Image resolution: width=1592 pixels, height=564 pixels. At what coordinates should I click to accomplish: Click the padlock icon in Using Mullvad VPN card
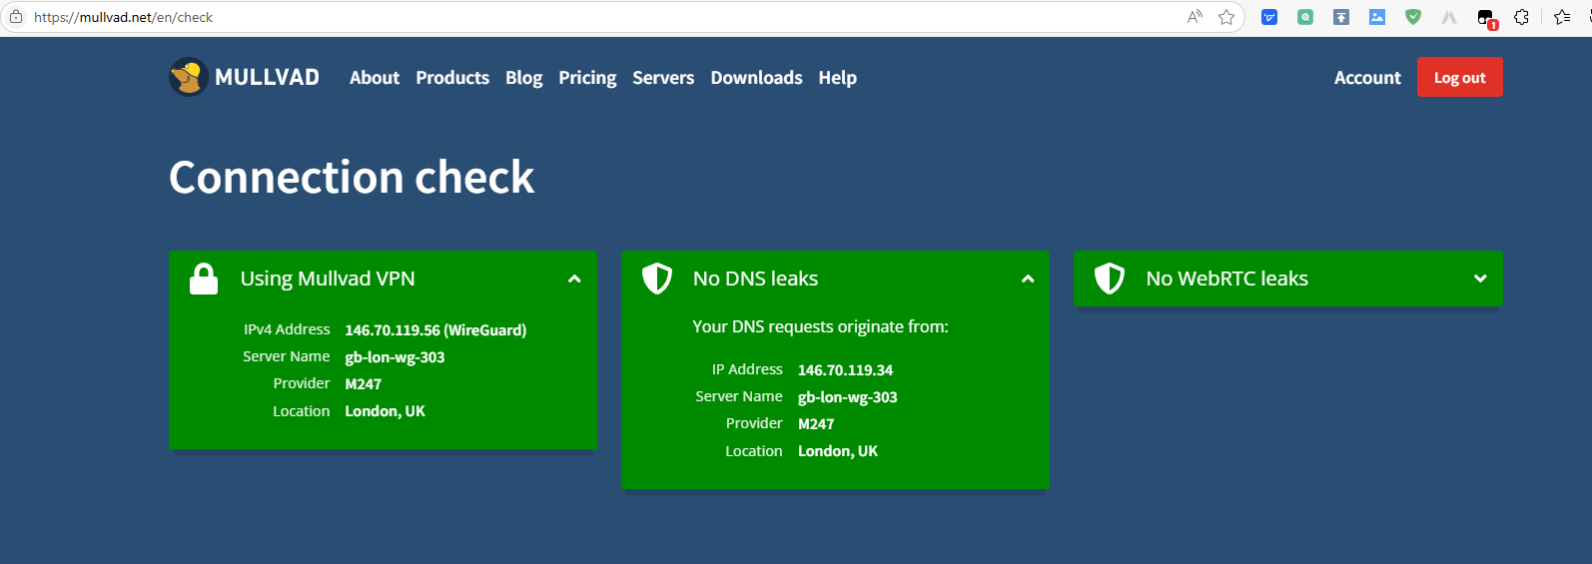click(204, 280)
